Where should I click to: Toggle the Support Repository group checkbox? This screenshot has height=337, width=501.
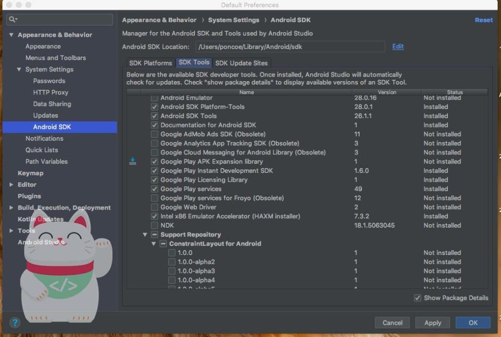(155, 234)
